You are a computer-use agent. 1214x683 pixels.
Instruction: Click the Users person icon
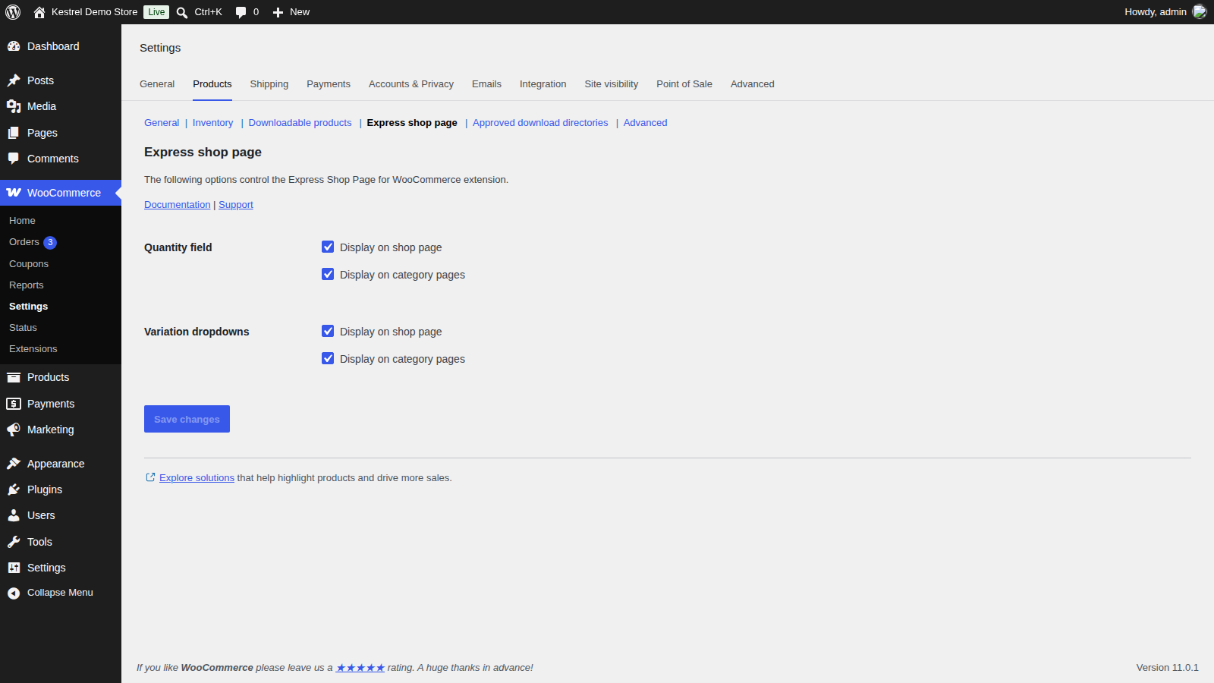[14, 515]
